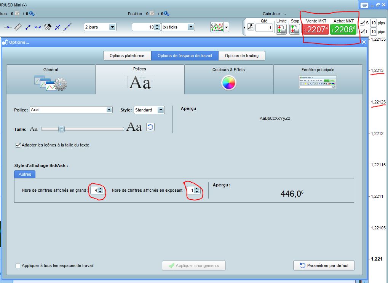388x283 pixels.
Task: Click the Stop order icon
Action: [295, 29]
